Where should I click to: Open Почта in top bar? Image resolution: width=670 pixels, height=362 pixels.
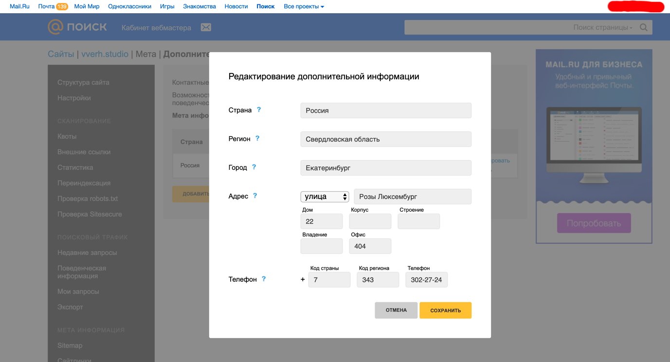pyautogui.click(x=46, y=6)
